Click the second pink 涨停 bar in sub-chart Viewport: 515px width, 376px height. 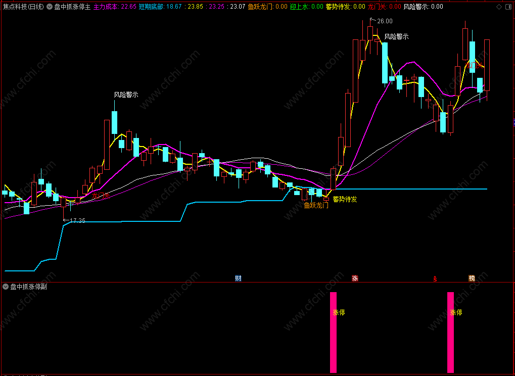[x=451, y=333]
